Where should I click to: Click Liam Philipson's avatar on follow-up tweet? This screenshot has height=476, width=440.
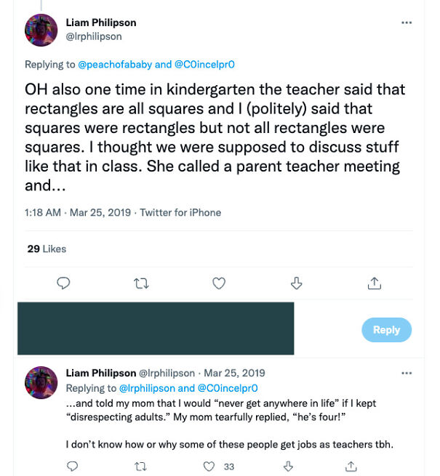tap(41, 382)
